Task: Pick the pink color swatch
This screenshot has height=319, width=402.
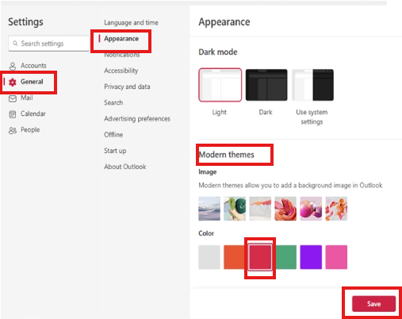Action: point(336,257)
